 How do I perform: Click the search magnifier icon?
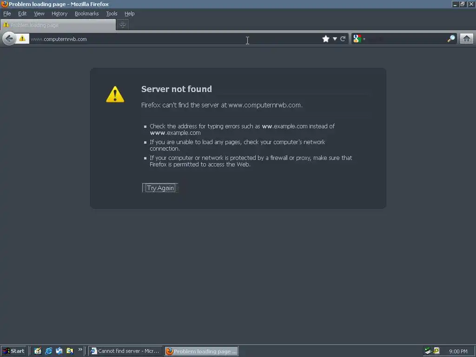coord(451,39)
